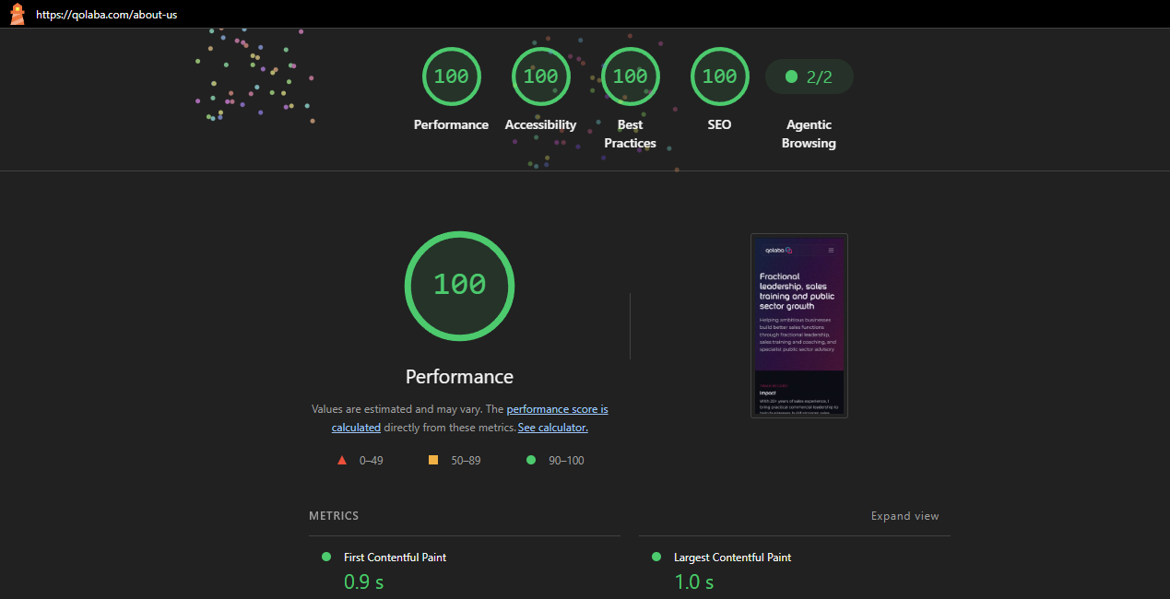Select the 1.0 s metric value
This screenshot has width=1170, height=599.
click(x=693, y=582)
